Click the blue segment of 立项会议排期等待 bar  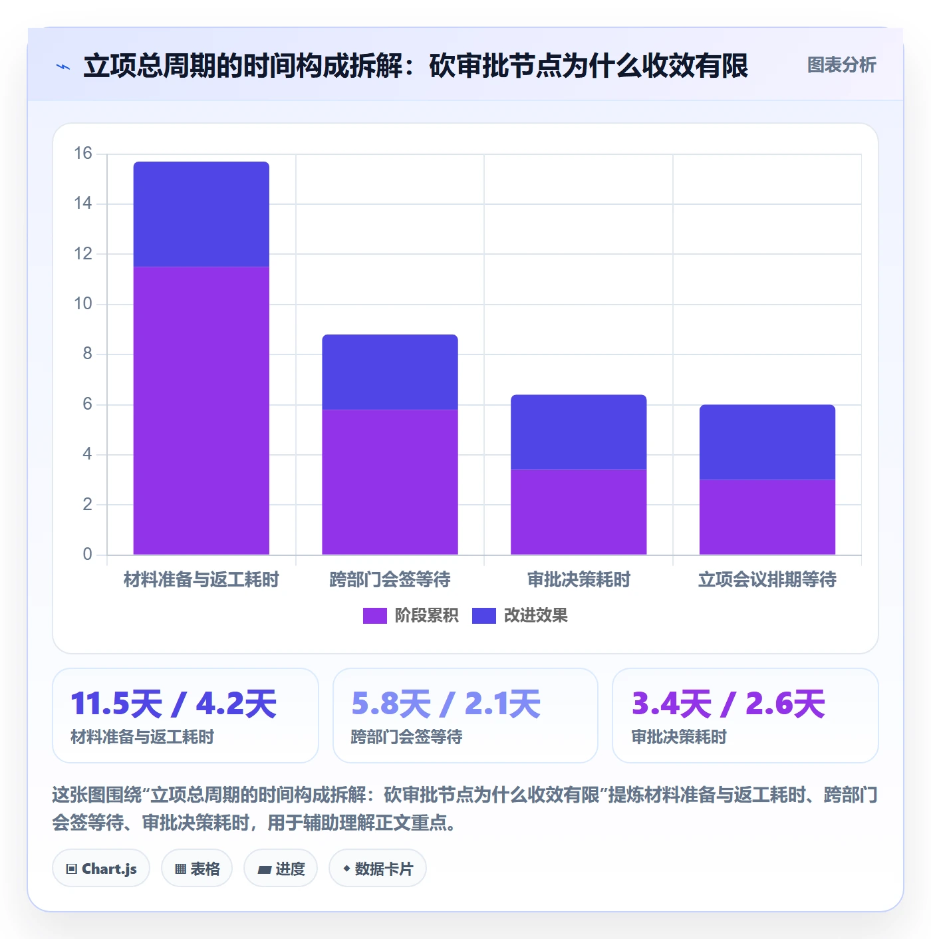tap(767, 442)
